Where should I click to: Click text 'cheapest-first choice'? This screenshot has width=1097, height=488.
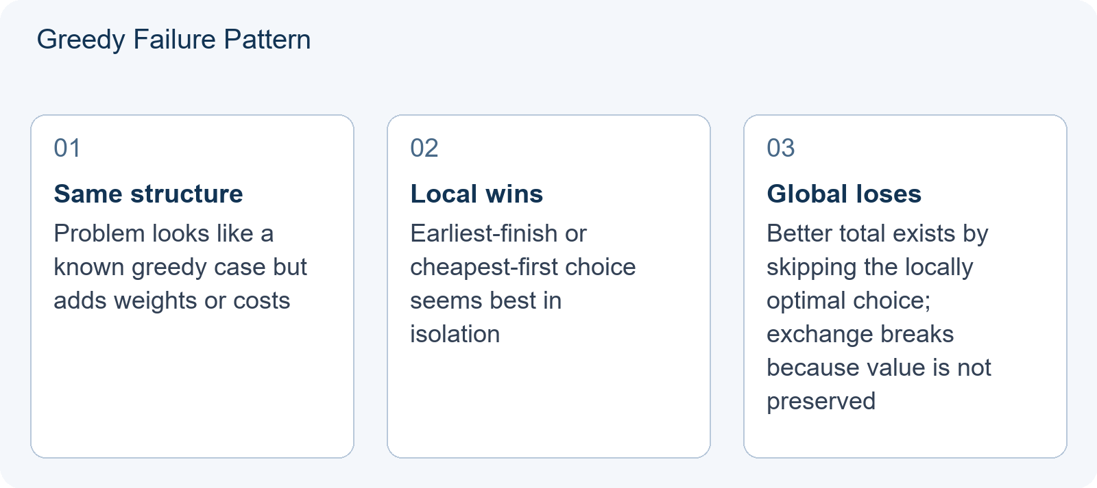(x=523, y=267)
